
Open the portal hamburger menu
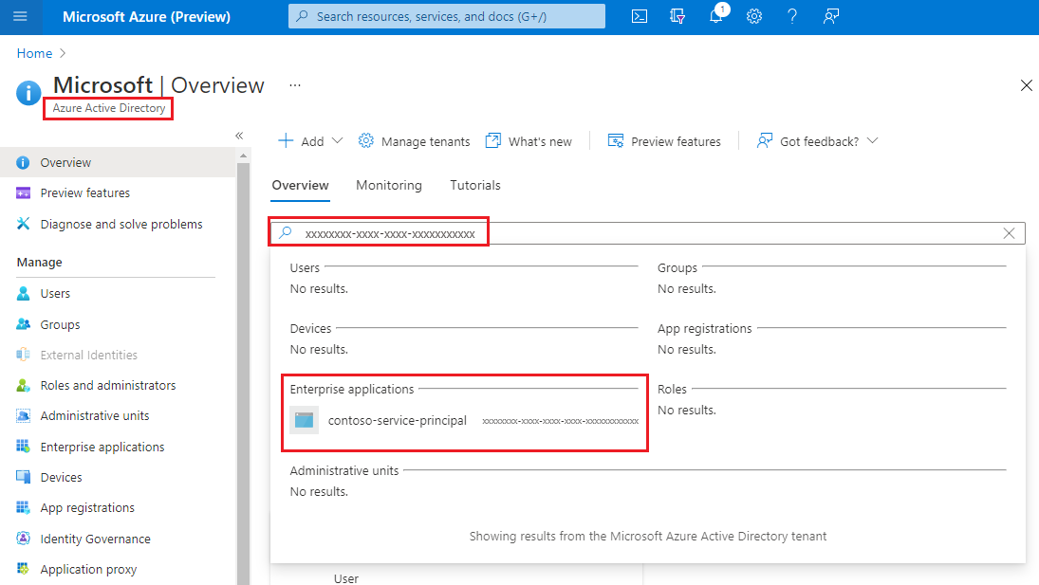click(x=21, y=16)
